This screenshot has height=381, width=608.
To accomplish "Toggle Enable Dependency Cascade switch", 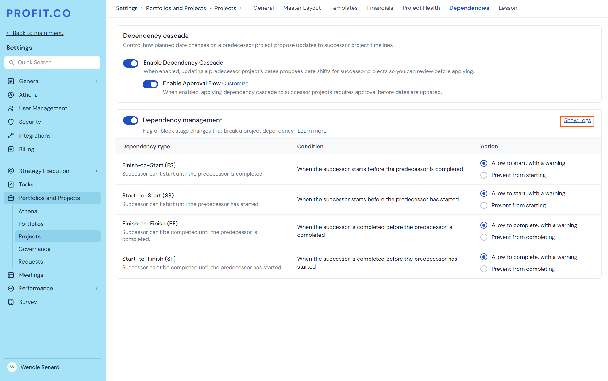I will (131, 63).
